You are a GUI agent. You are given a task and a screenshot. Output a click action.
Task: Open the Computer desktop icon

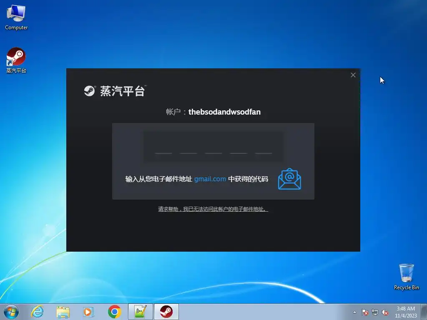tap(16, 17)
